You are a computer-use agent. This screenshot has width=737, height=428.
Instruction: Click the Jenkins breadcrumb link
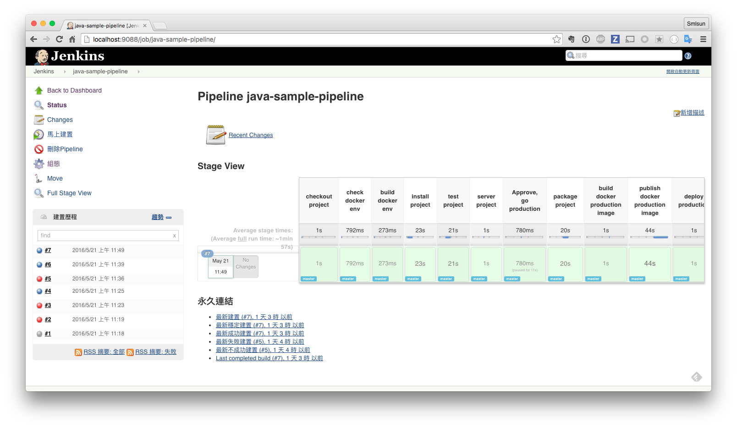[x=44, y=71]
